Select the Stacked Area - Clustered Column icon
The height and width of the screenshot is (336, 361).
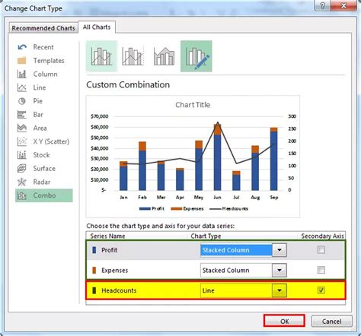click(164, 56)
